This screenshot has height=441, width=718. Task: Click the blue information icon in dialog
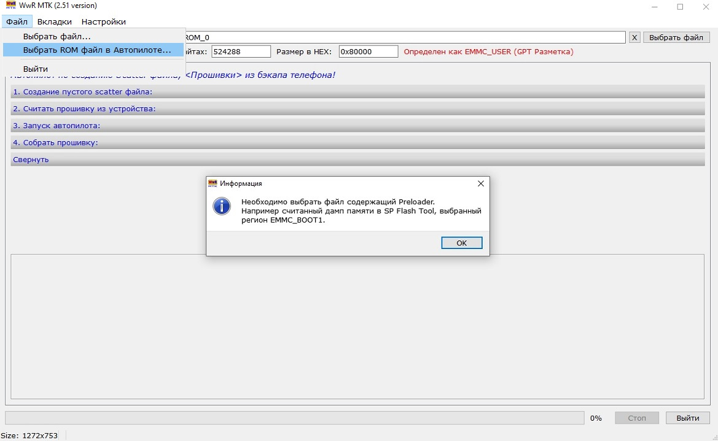pos(222,206)
